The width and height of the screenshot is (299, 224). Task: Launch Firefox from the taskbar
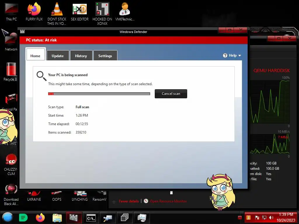[40, 218]
